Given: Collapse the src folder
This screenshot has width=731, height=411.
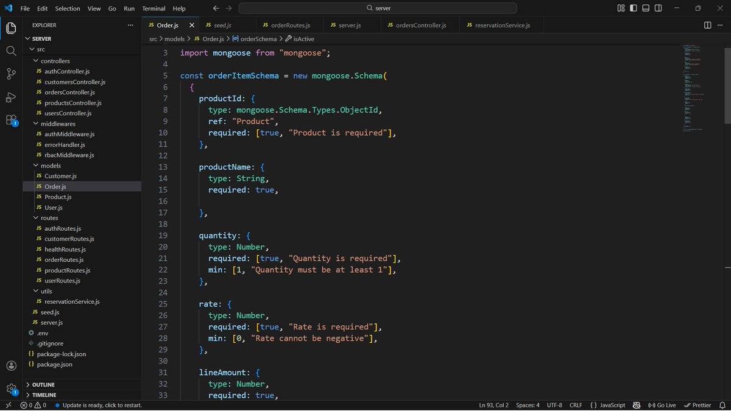Looking at the screenshot, I should coord(82,49).
